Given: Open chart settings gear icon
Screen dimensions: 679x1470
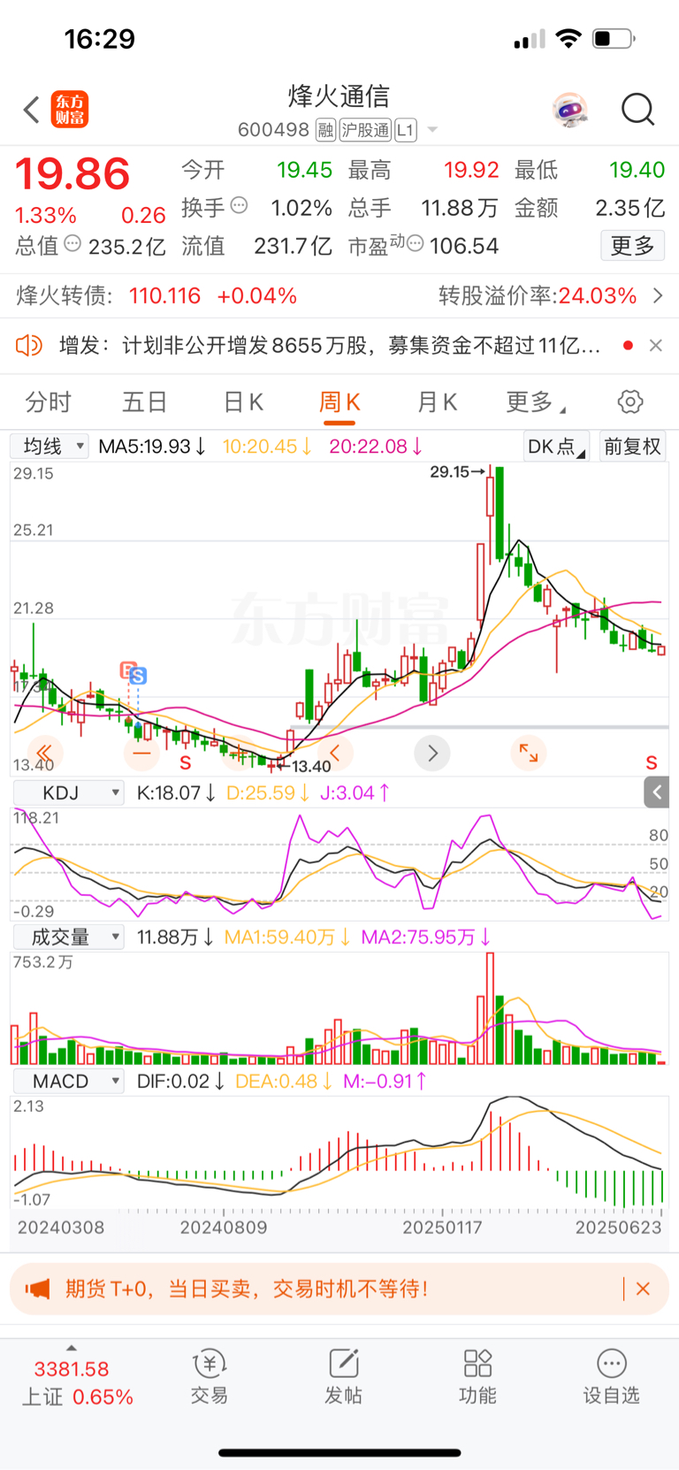Looking at the screenshot, I should [x=630, y=402].
